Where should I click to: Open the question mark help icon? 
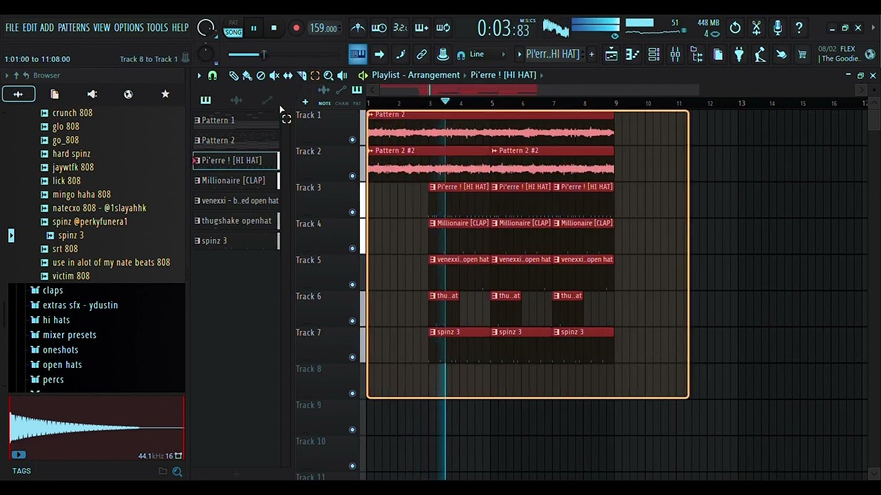point(799,28)
